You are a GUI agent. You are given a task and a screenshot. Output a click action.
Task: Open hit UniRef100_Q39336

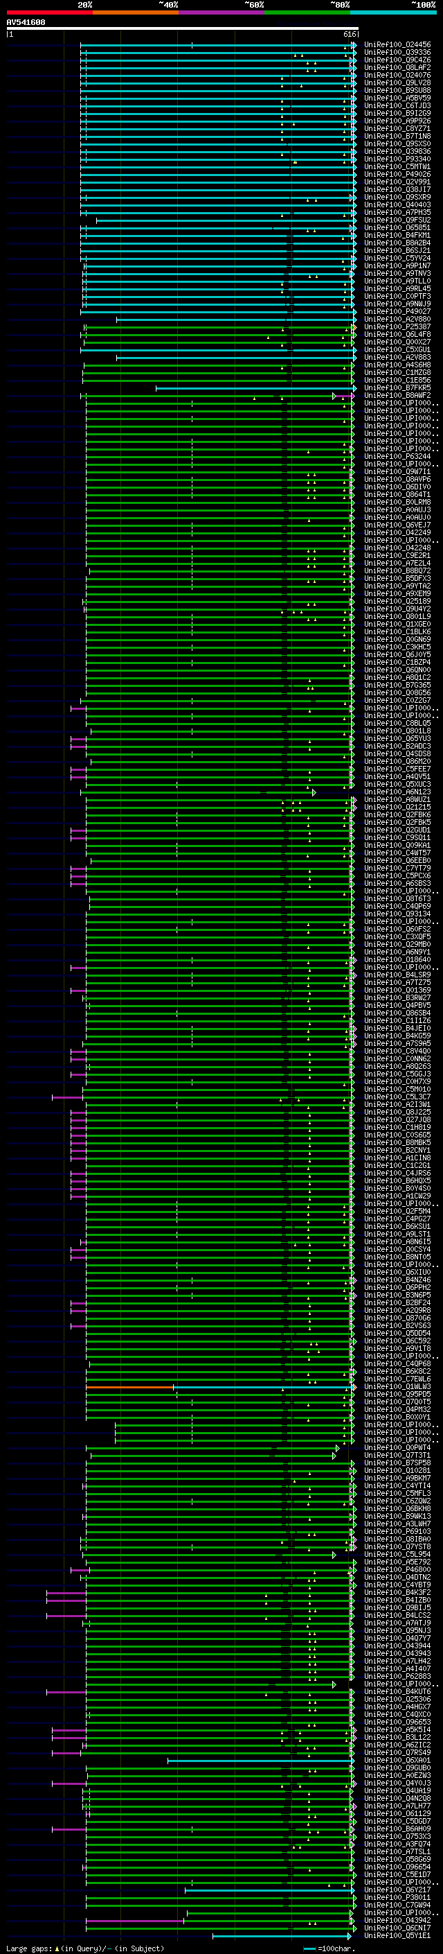397,53
